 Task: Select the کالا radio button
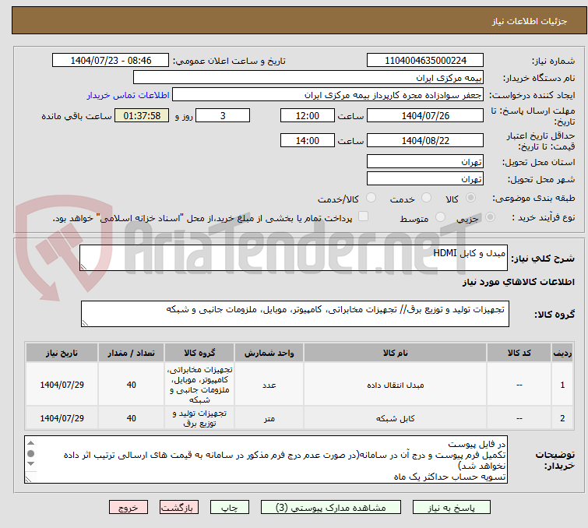(470, 198)
